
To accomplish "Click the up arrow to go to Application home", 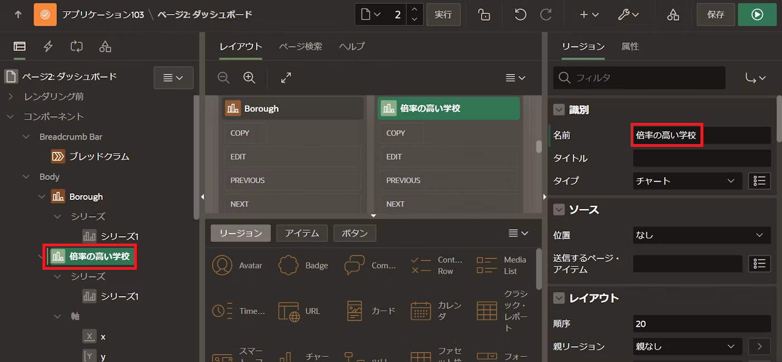I will coord(18,15).
